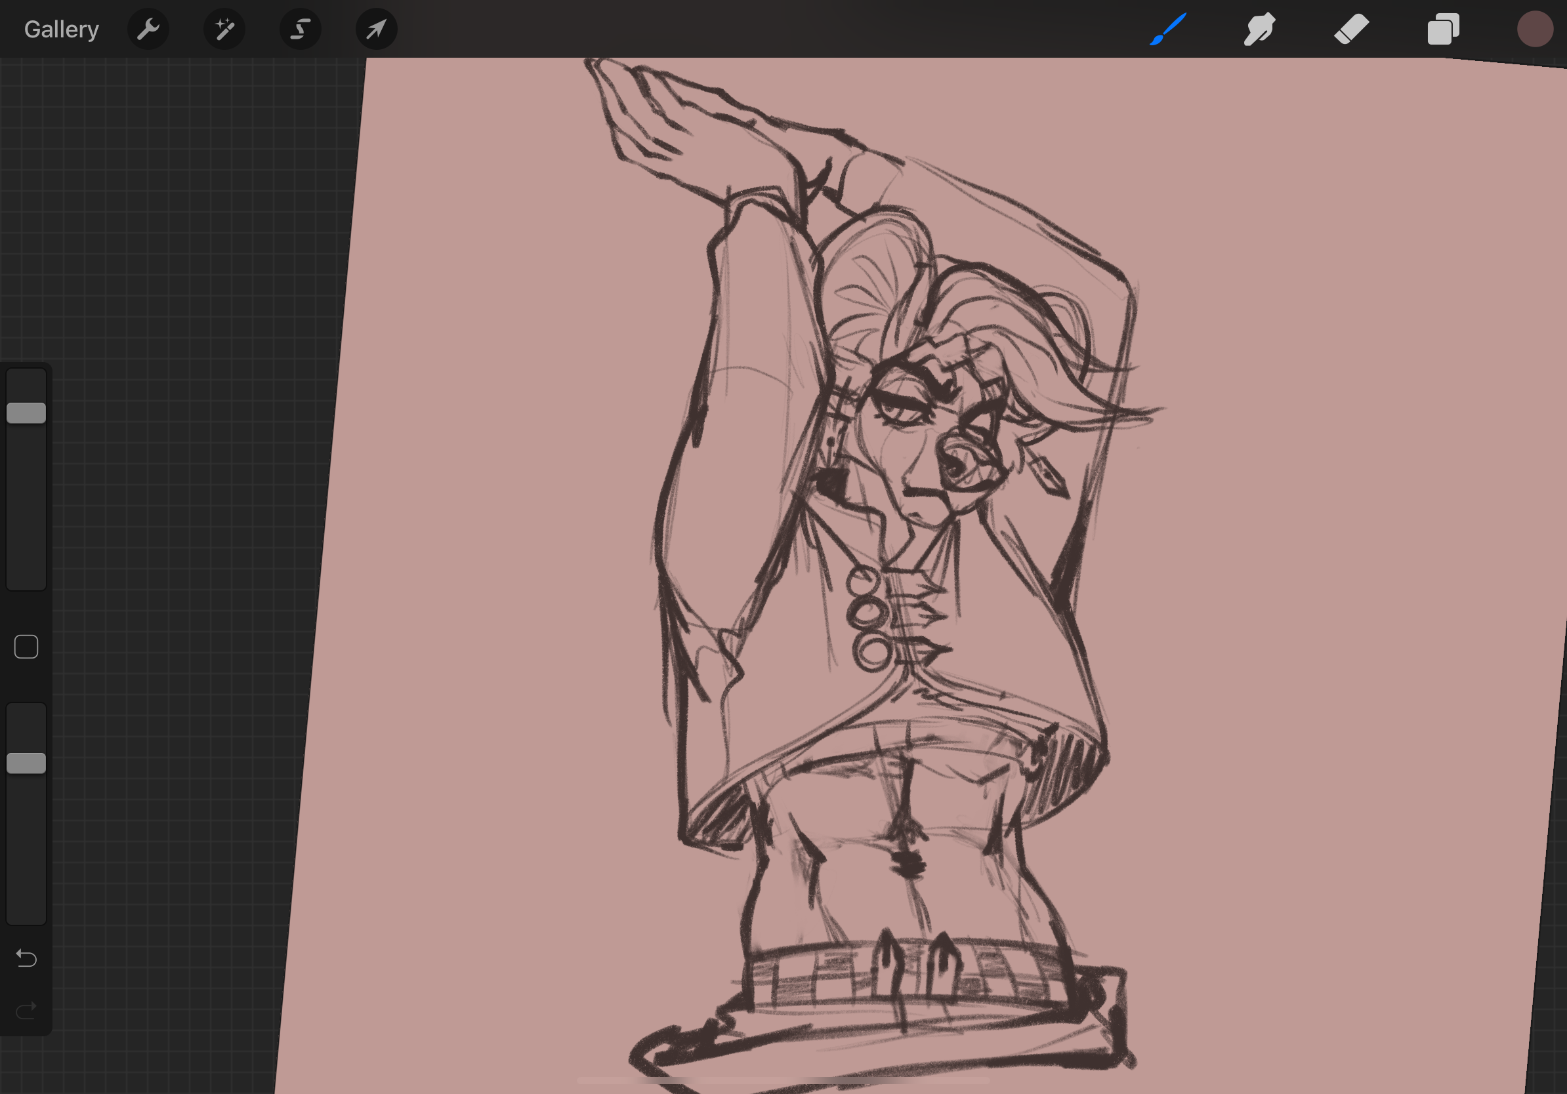
Task: Open the active color swatch picker
Action: click(1535, 30)
